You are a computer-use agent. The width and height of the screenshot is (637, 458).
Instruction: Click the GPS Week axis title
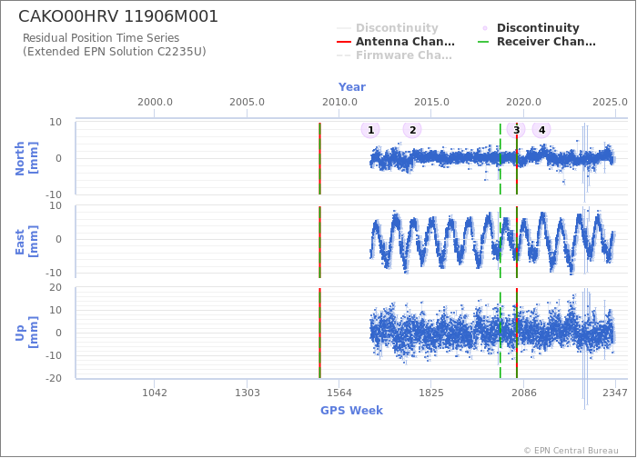351,410
